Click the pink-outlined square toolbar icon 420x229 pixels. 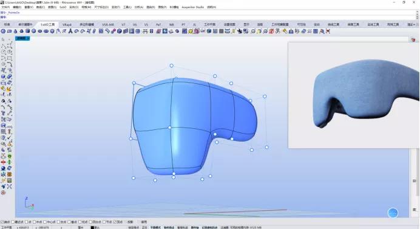pyautogui.click(x=197, y=32)
